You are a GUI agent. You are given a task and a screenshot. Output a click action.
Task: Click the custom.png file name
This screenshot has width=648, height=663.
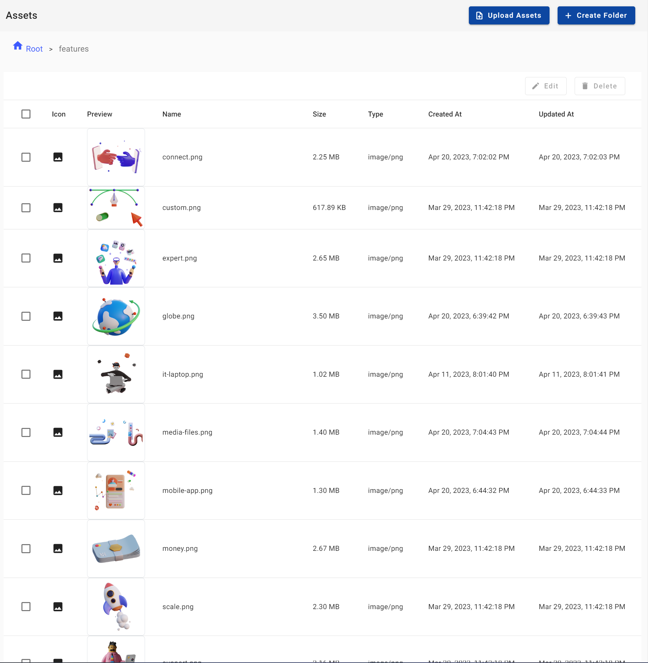182,208
